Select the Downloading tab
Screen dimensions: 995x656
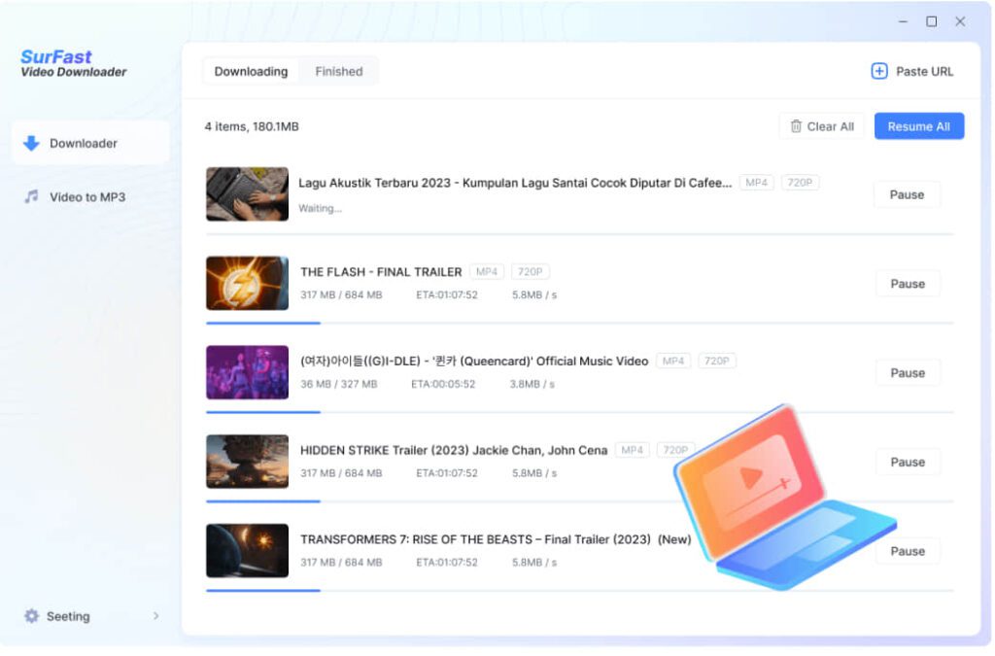click(251, 71)
